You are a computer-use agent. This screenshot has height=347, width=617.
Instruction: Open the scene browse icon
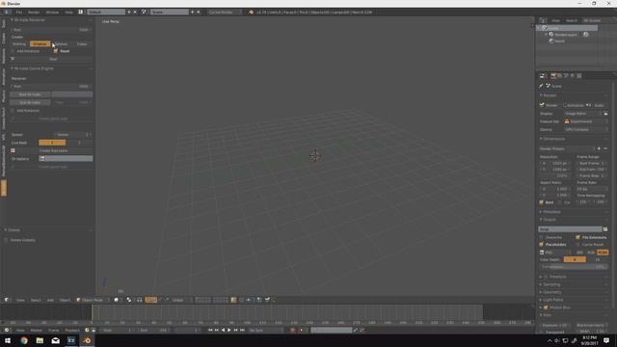144,13
